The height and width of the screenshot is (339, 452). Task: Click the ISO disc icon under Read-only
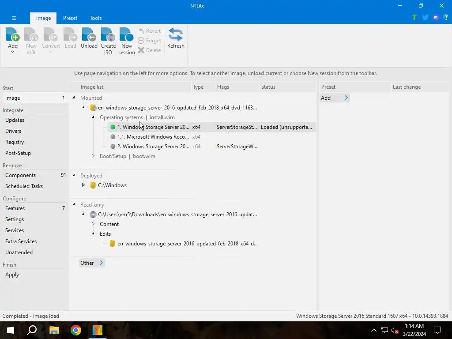(93, 215)
